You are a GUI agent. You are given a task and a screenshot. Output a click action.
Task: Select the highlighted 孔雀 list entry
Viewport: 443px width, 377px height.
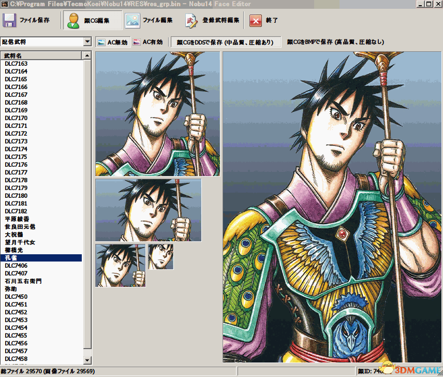41,258
